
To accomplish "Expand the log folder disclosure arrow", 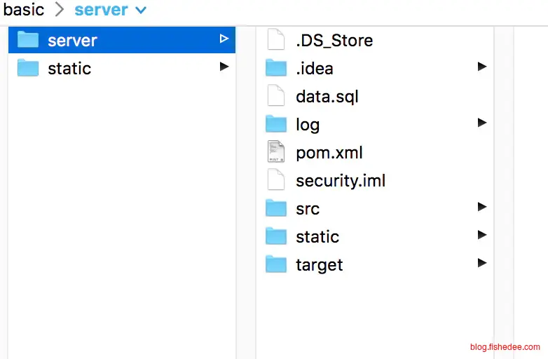I will point(481,123).
